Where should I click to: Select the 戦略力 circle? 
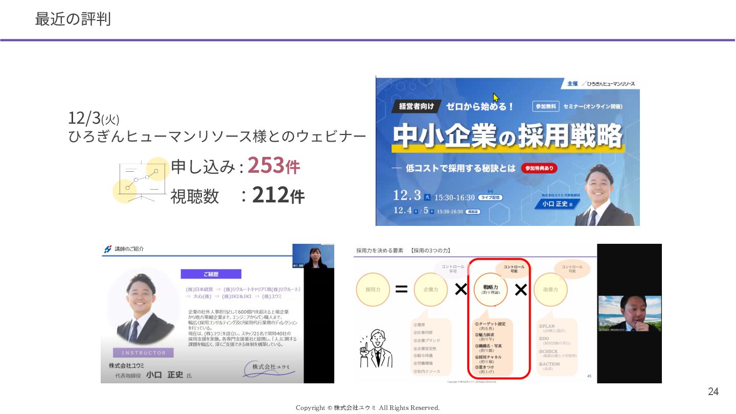point(490,290)
